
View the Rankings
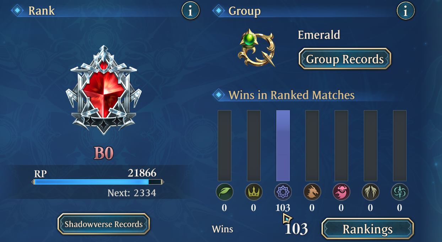point(368,229)
